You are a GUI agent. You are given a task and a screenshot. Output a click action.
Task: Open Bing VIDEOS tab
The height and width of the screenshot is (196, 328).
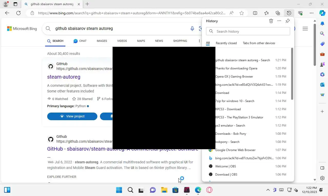[122, 41]
